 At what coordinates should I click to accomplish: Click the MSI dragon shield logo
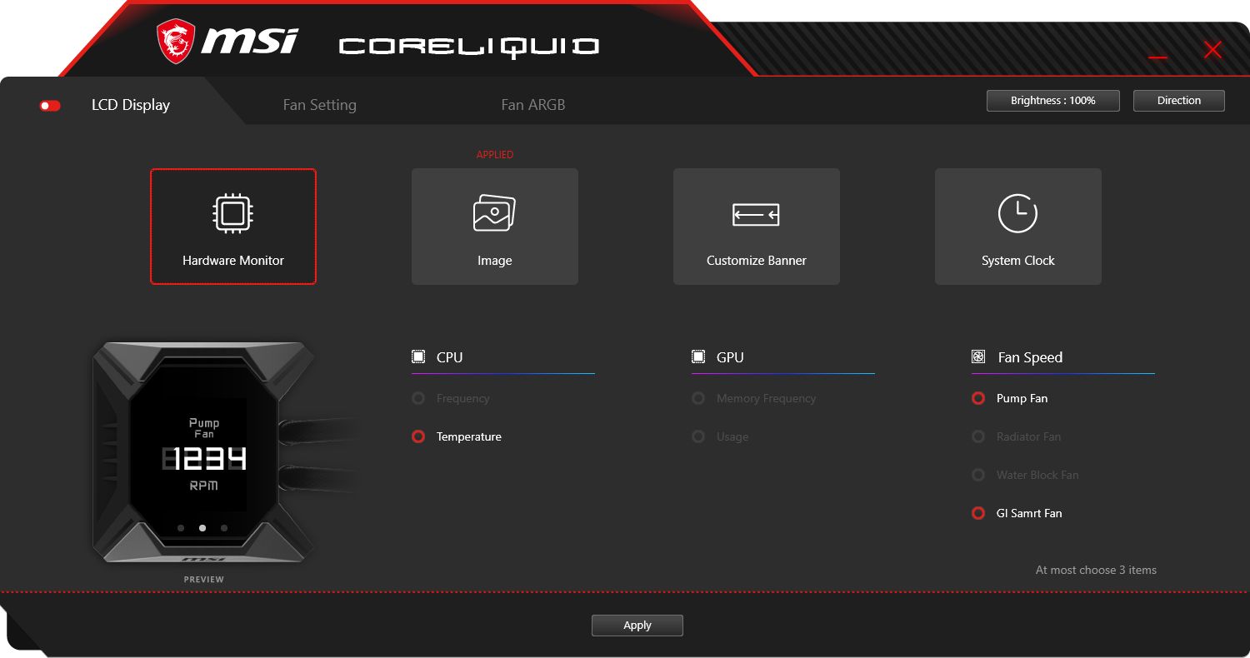(x=177, y=42)
